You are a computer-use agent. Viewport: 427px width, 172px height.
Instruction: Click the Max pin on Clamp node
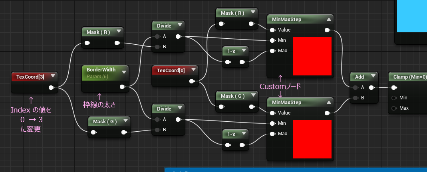click(394, 108)
